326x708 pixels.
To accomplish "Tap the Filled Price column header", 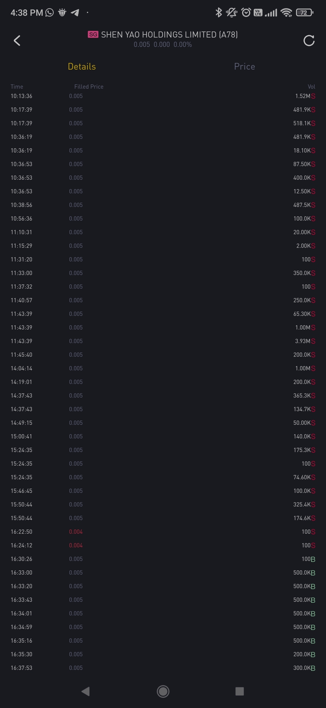I will (x=89, y=87).
